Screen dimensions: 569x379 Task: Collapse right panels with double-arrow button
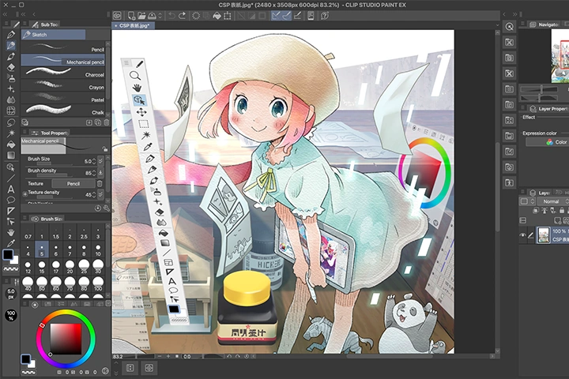click(x=514, y=14)
